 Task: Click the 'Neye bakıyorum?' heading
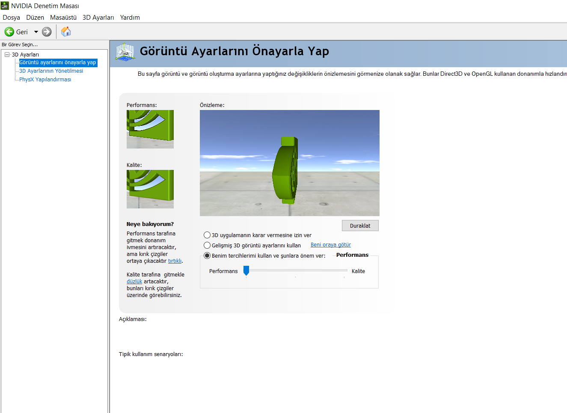pyautogui.click(x=150, y=224)
